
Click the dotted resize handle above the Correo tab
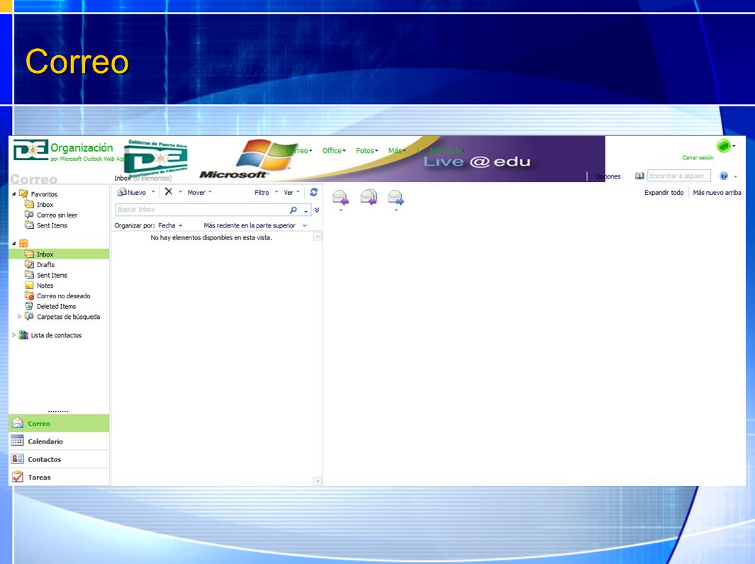click(58, 412)
